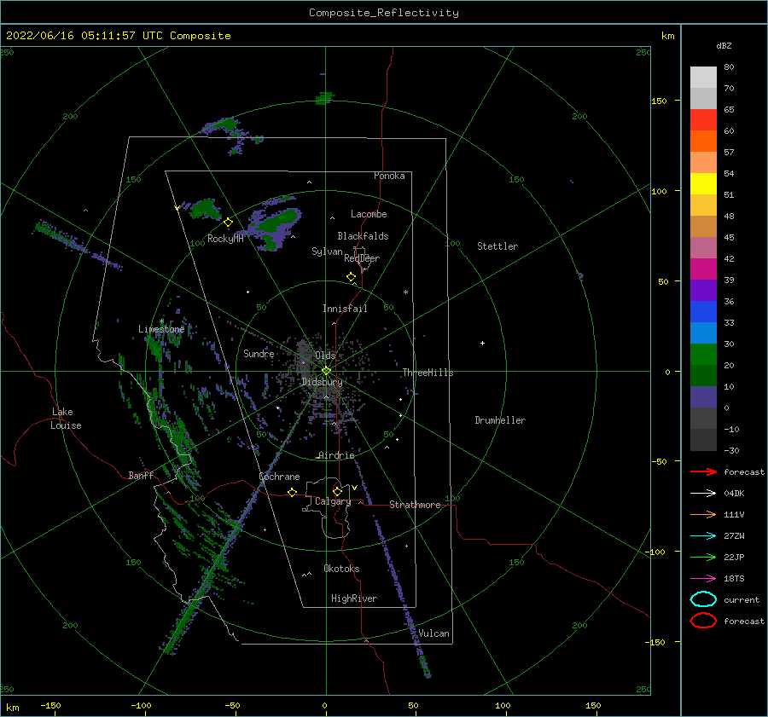Click the 18TS legend text
Image resolution: width=768 pixels, height=717 pixels.
(x=734, y=579)
